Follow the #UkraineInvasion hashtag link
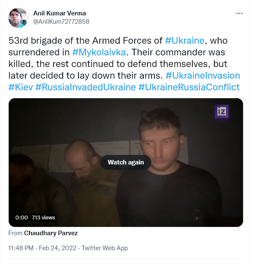Viewport: 253px width, 266px height. click(202, 76)
